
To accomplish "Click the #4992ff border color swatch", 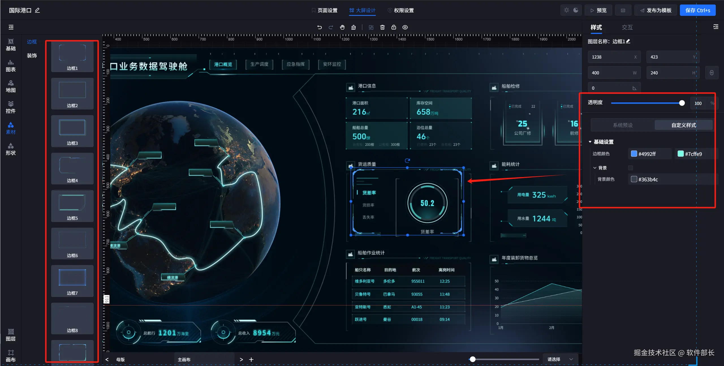I will pyautogui.click(x=634, y=154).
